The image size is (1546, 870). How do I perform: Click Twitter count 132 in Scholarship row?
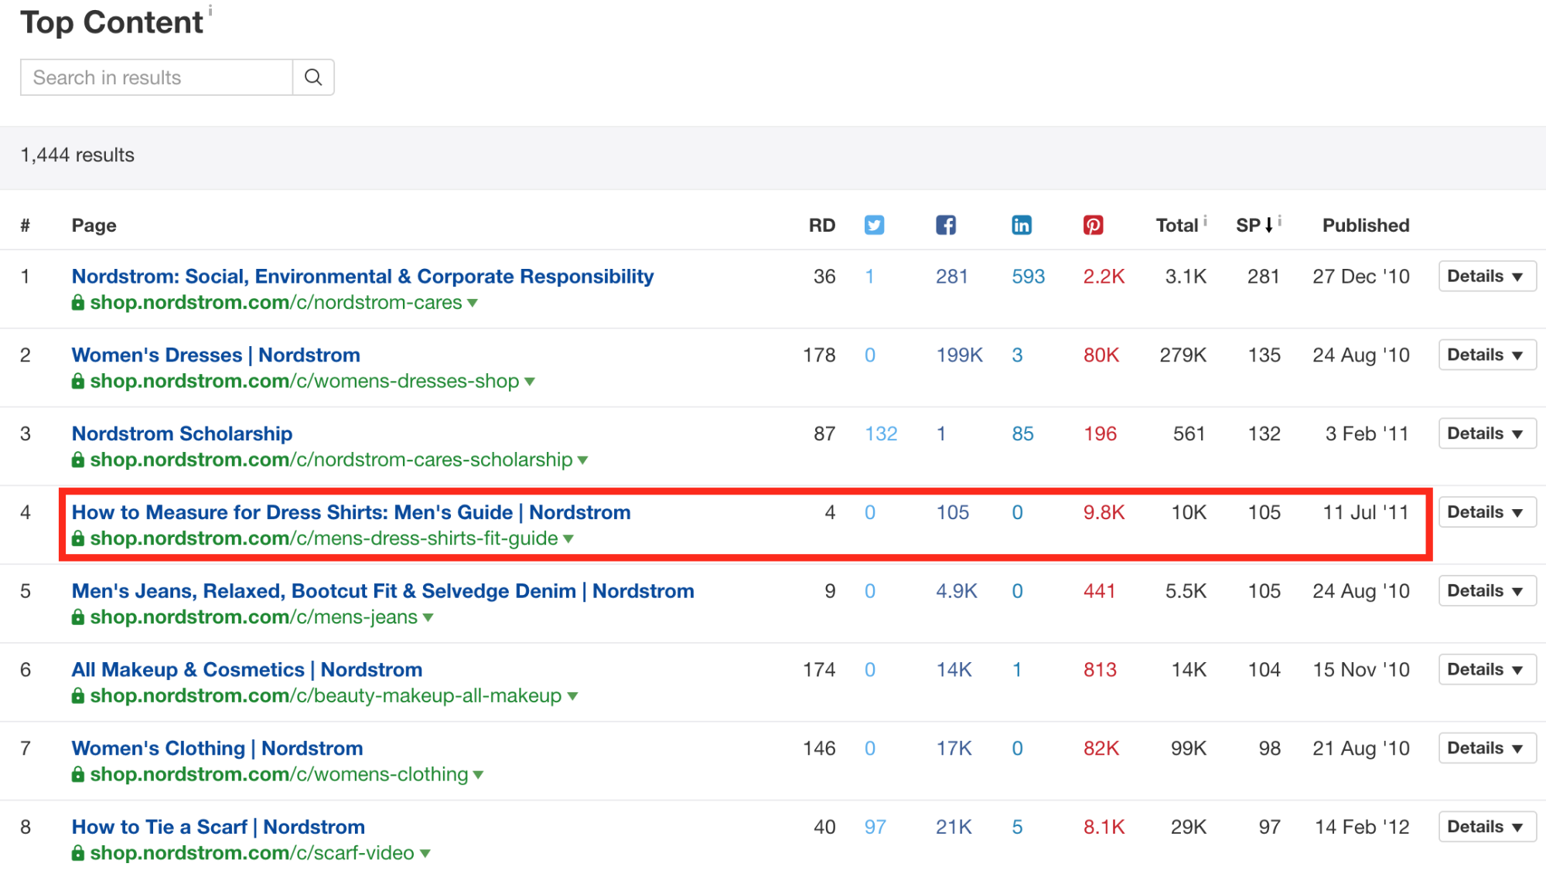pyautogui.click(x=881, y=433)
